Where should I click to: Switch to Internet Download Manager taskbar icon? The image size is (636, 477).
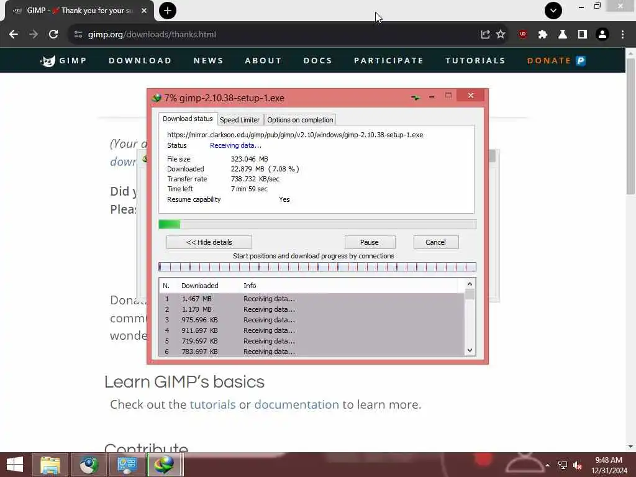pos(164,465)
